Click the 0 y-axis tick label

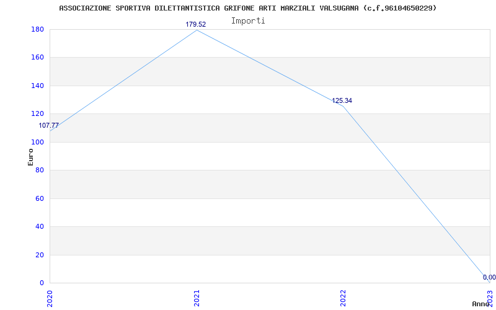[x=42, y=283]
